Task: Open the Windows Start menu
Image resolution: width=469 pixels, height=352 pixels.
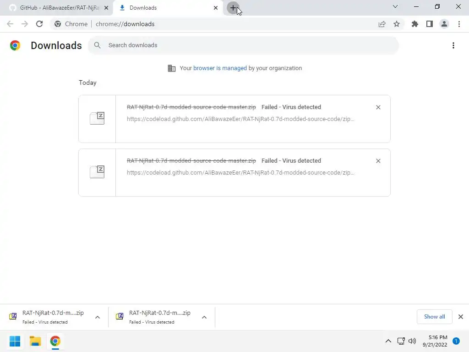Action: (x=15, y=341)
